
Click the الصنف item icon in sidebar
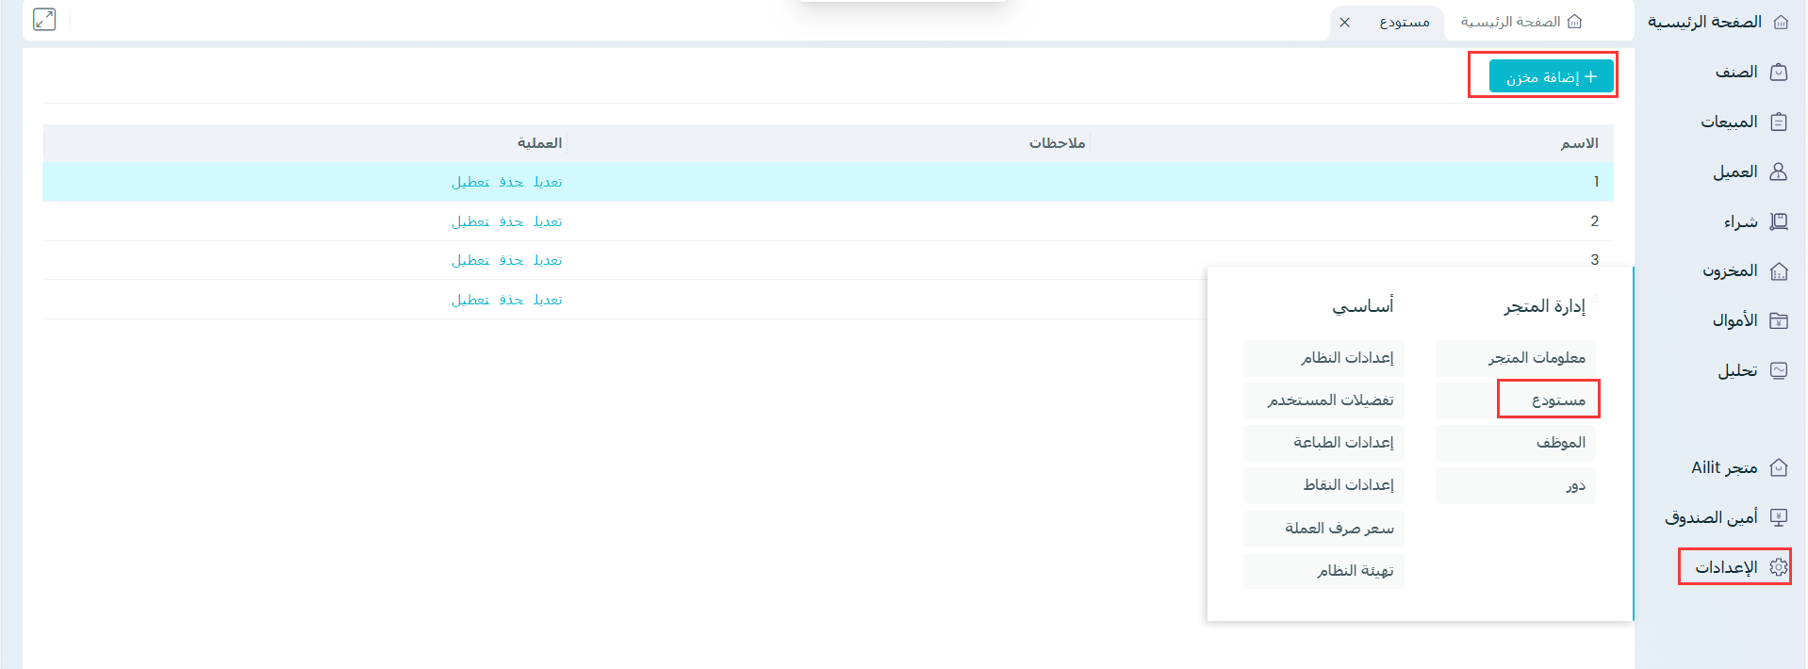click(x=1779, y=73)
